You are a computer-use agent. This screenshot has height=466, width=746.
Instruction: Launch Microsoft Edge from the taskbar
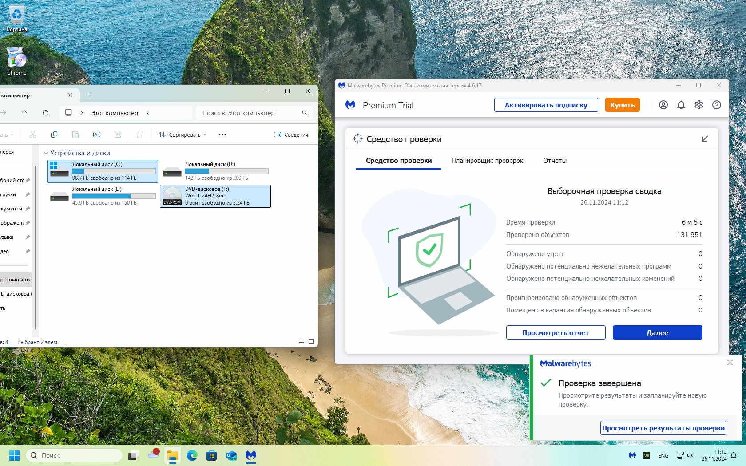192,455
